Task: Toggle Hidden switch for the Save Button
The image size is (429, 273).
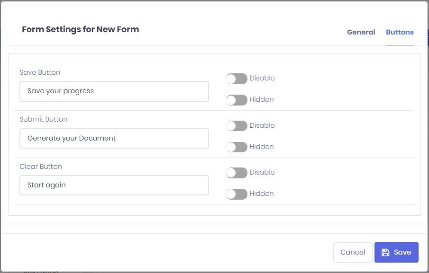Action: tap(237, 100)
